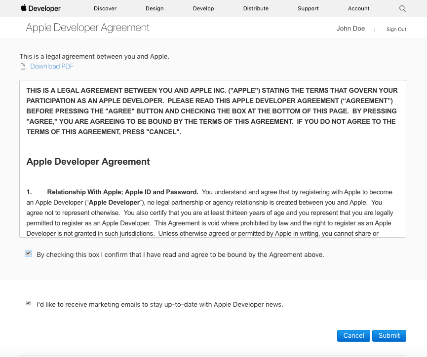The image size is (427, 357).
Task: Open the Discover menu
Action: (x=105, y=8)
